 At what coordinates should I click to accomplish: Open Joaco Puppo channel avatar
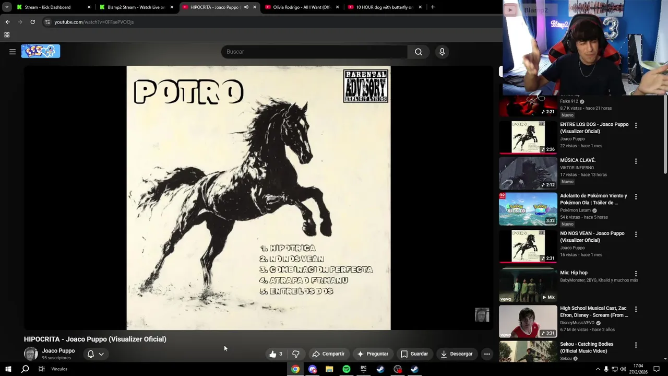click(31, 354)
